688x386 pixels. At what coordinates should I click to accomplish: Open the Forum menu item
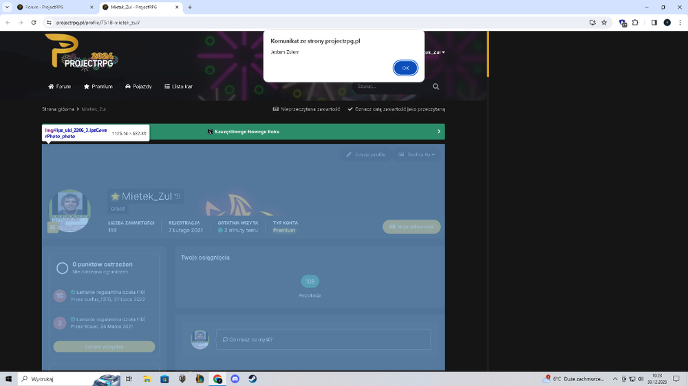click(x=59, y=87)
